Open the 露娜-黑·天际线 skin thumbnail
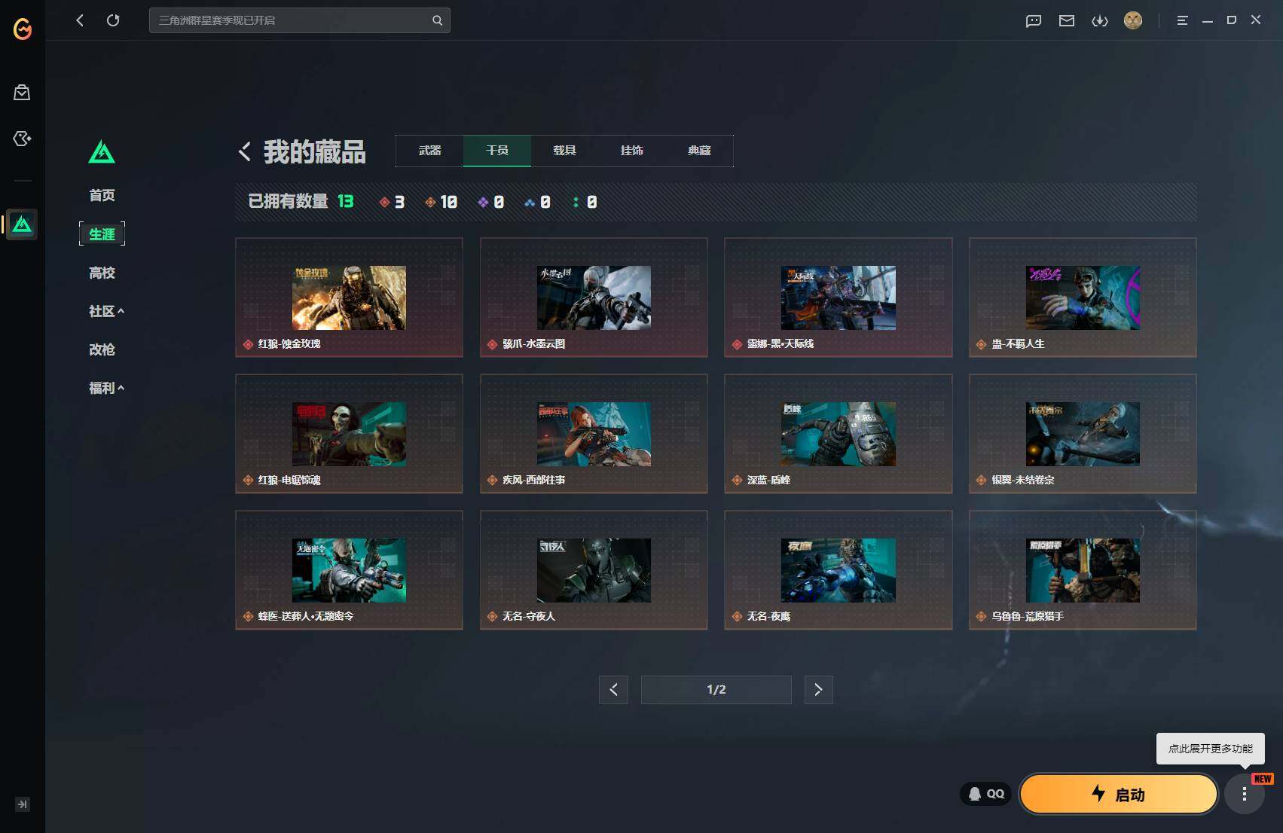This screenshot has width=1283, height=833. click(839, 297)
